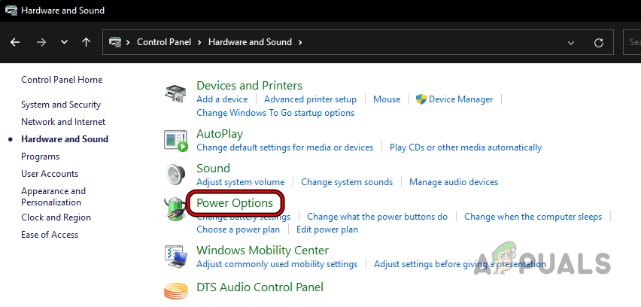Click the Power Options battery icon
Screen dimensions: 641x307
pyautogui.click(x=176, y=208)
